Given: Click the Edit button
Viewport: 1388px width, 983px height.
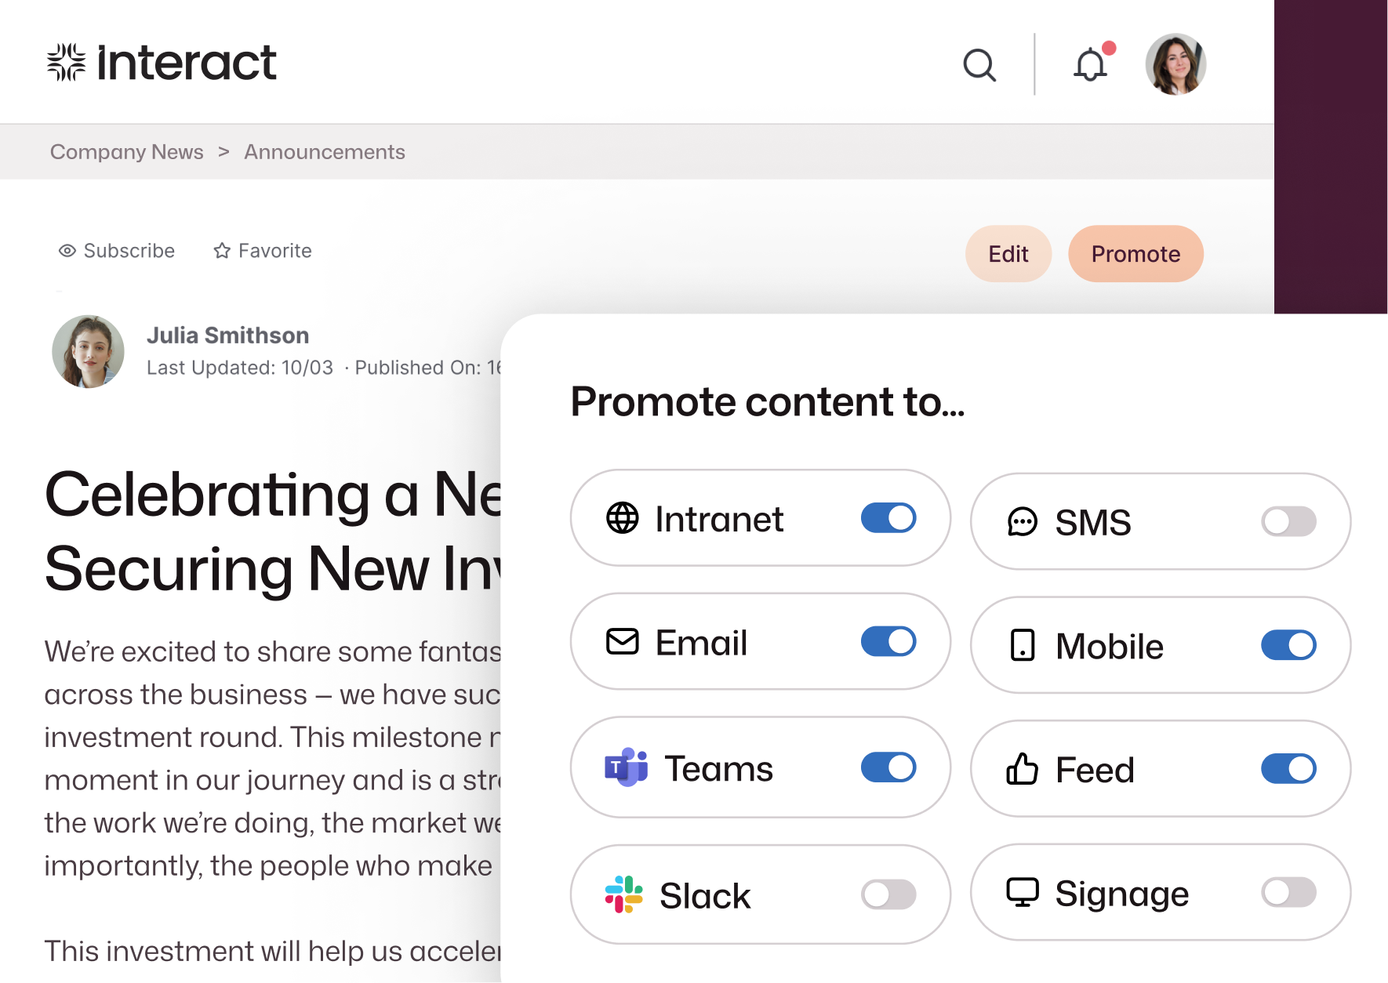Looking at the screenshot, I should click(1008, 254).
